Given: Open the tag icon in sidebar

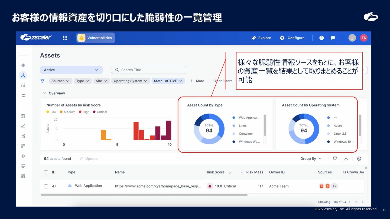Looking at the screenshot, I should click(x=23, y=65).
